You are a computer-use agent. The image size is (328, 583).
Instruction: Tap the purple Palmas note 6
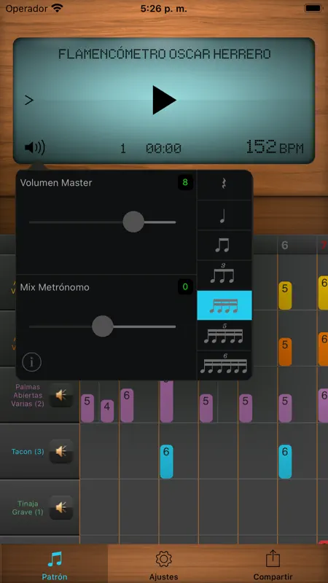[x=127, y=406]
